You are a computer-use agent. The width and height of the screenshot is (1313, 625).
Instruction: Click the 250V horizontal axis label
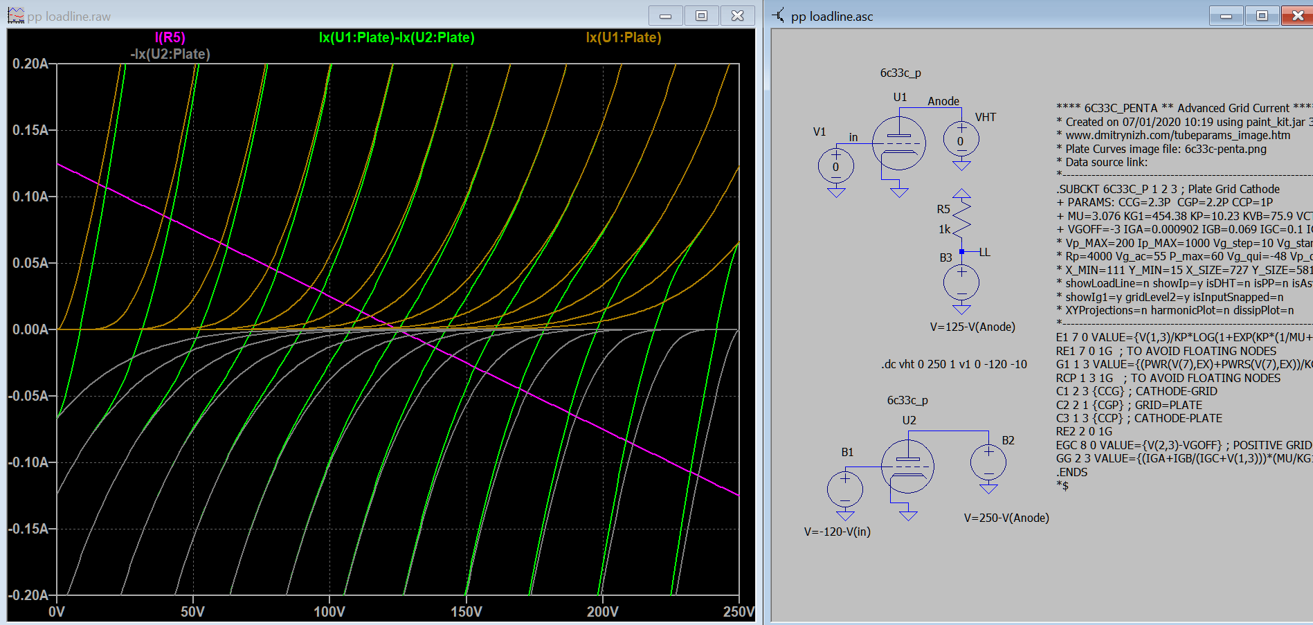(x=739, y=612)
